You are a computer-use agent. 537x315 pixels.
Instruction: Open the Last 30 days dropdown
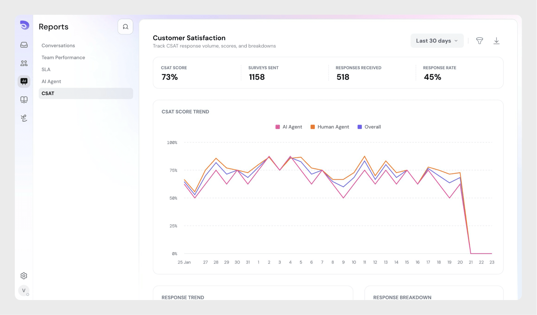click(437, 41)
